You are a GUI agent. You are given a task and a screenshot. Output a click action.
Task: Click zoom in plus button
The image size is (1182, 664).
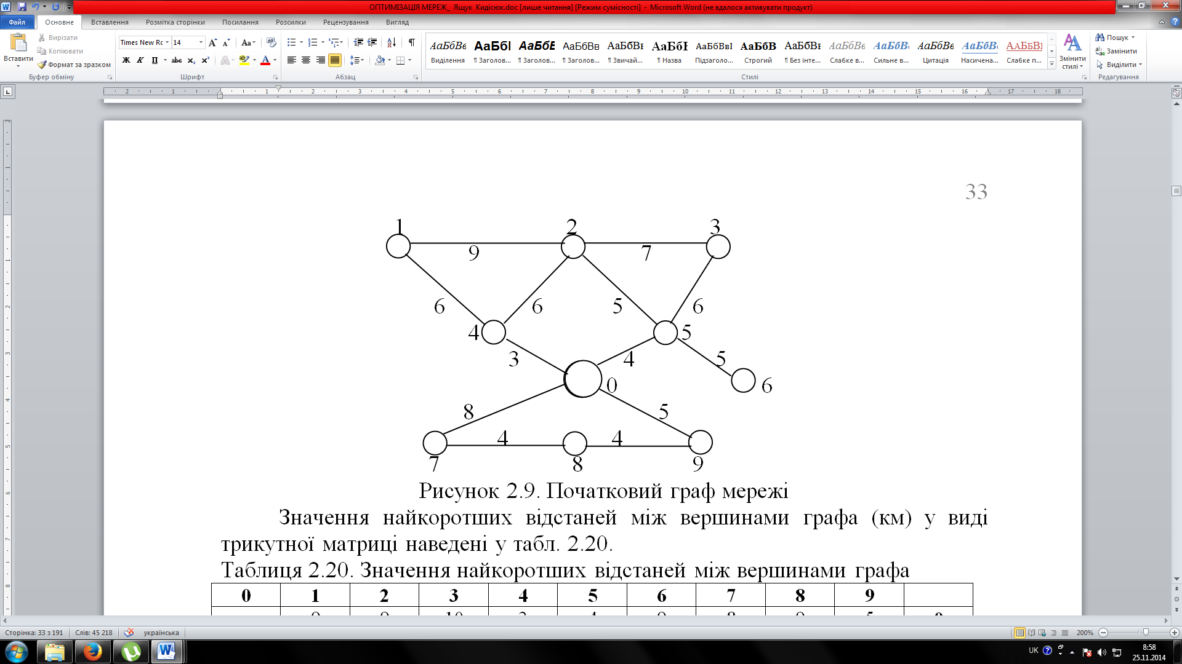(x=1175, y=633)
